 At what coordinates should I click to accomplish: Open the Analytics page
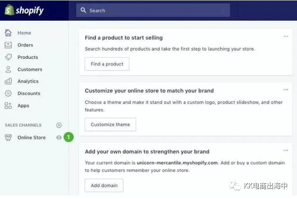coord(28,81)
